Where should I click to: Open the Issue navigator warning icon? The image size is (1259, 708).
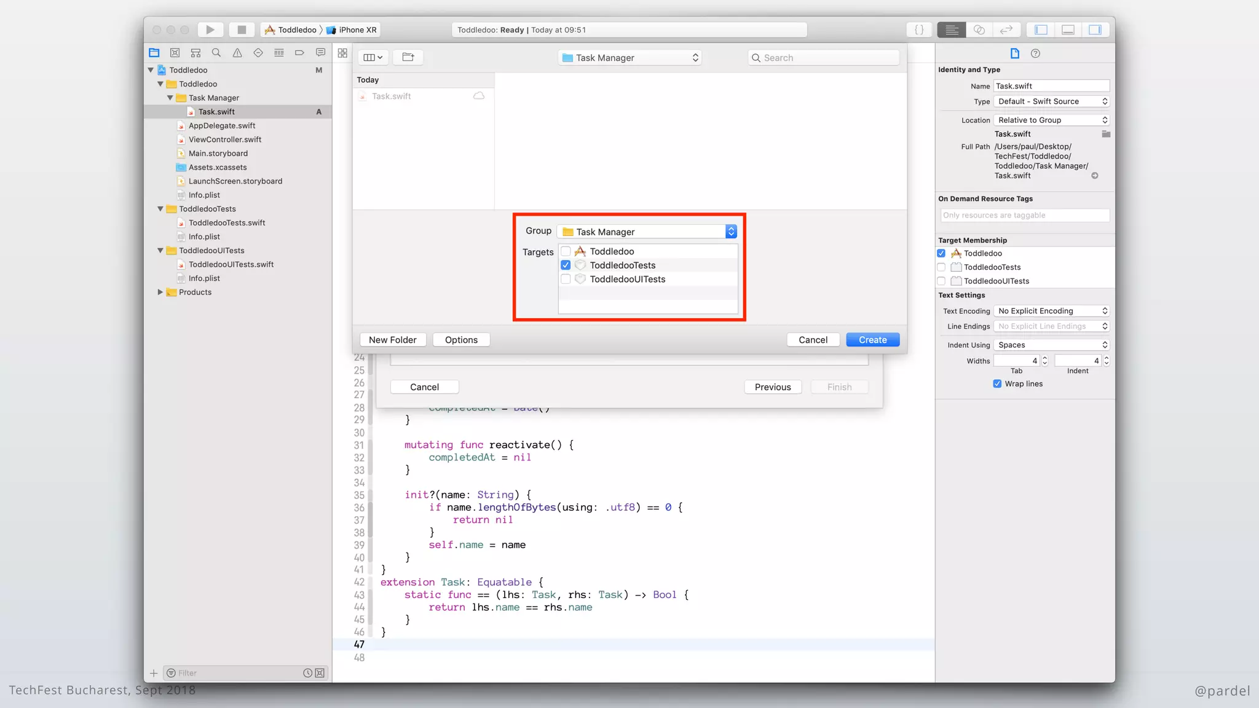click(237, 53)
